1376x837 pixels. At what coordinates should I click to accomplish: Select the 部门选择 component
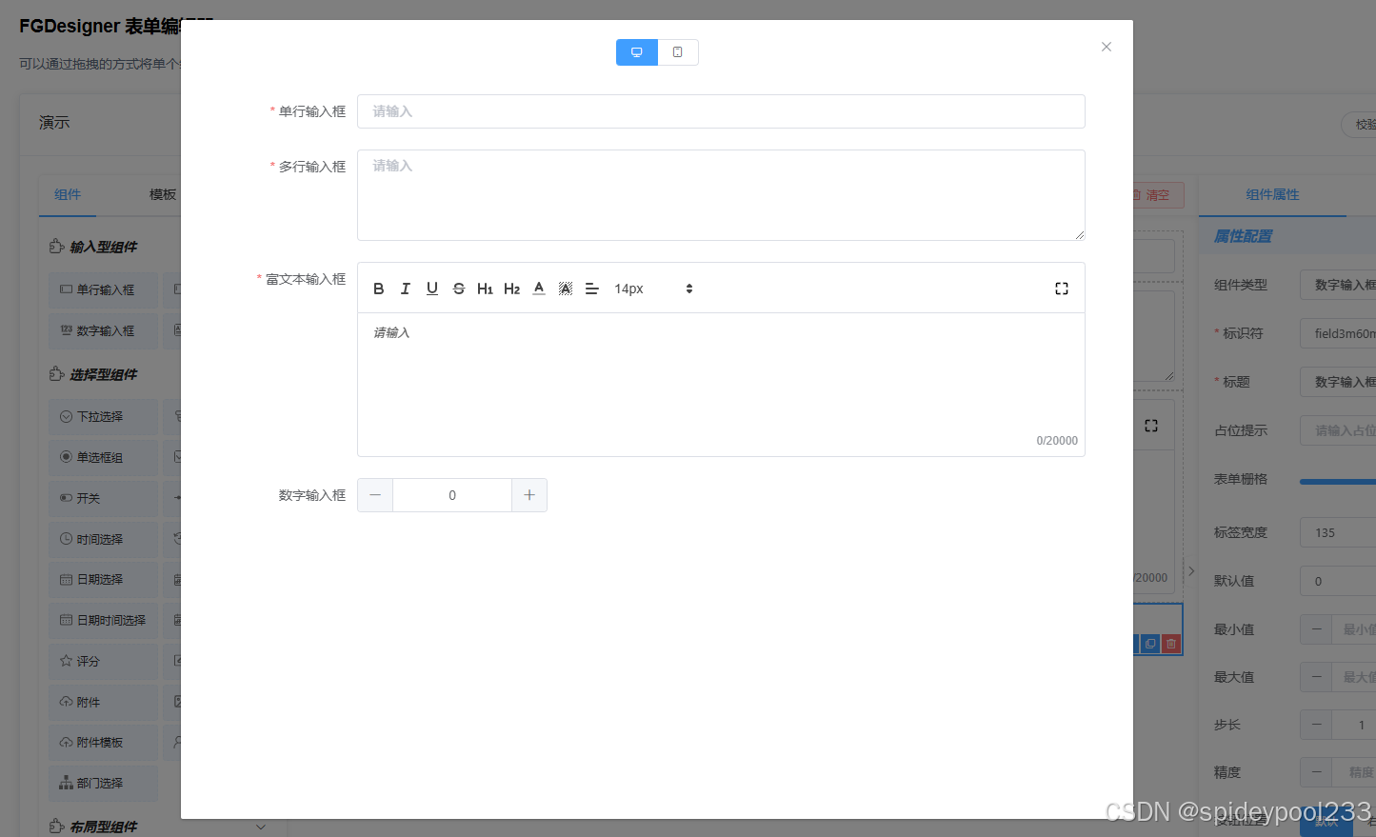click(x=103, y=783)
